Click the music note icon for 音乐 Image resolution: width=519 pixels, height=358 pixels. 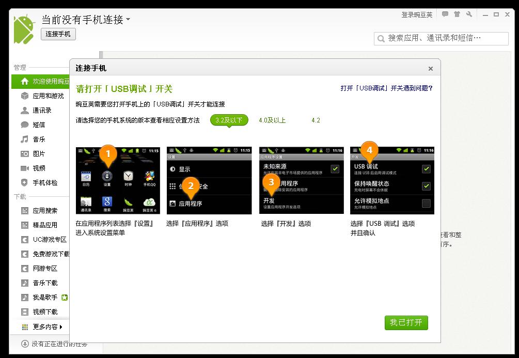pos(24,139)
